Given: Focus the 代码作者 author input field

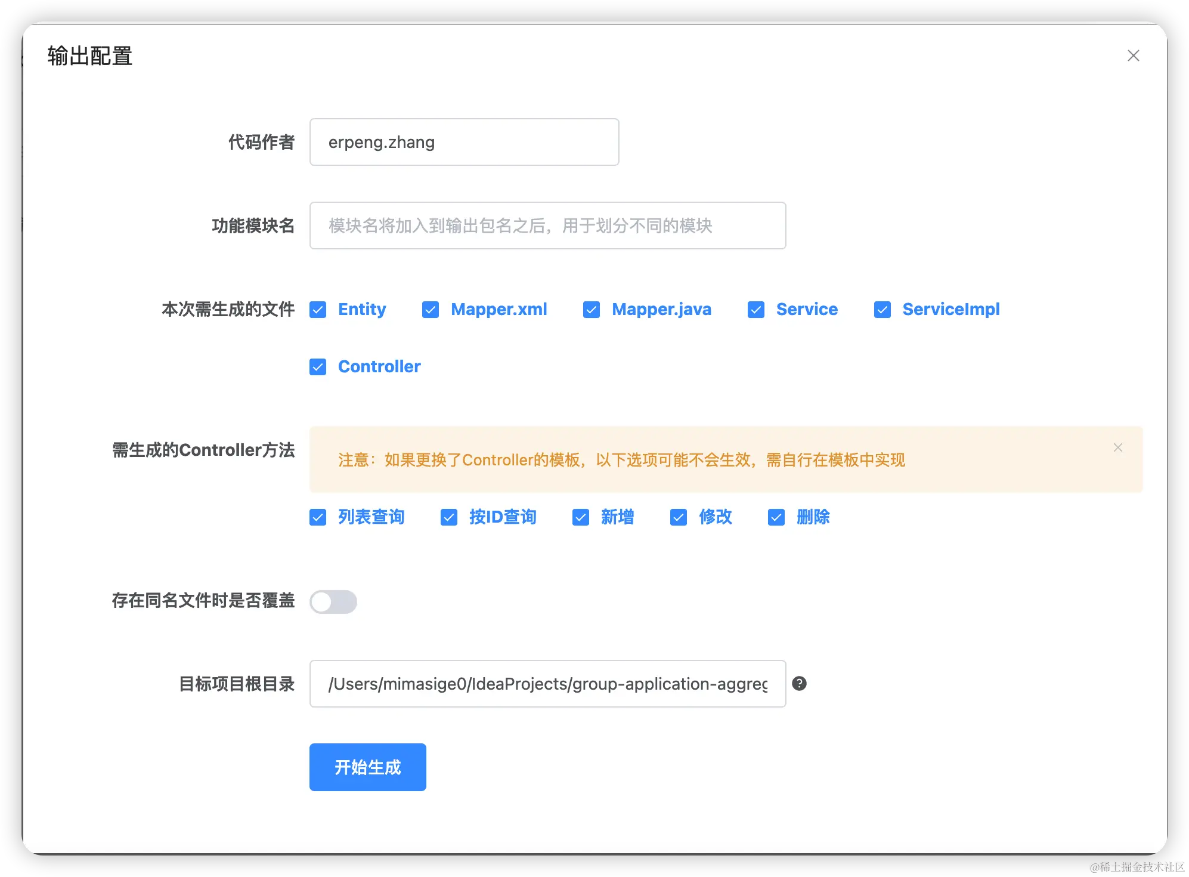Looking at the screenshot, I should [x=464, y=142].
